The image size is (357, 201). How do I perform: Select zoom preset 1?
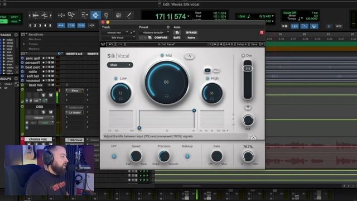click(x=30, y=26)
